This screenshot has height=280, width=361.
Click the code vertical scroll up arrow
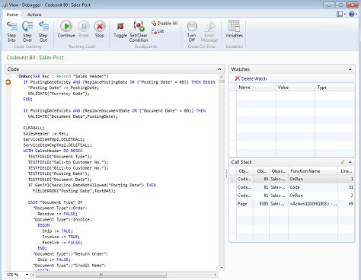point(222,76)
